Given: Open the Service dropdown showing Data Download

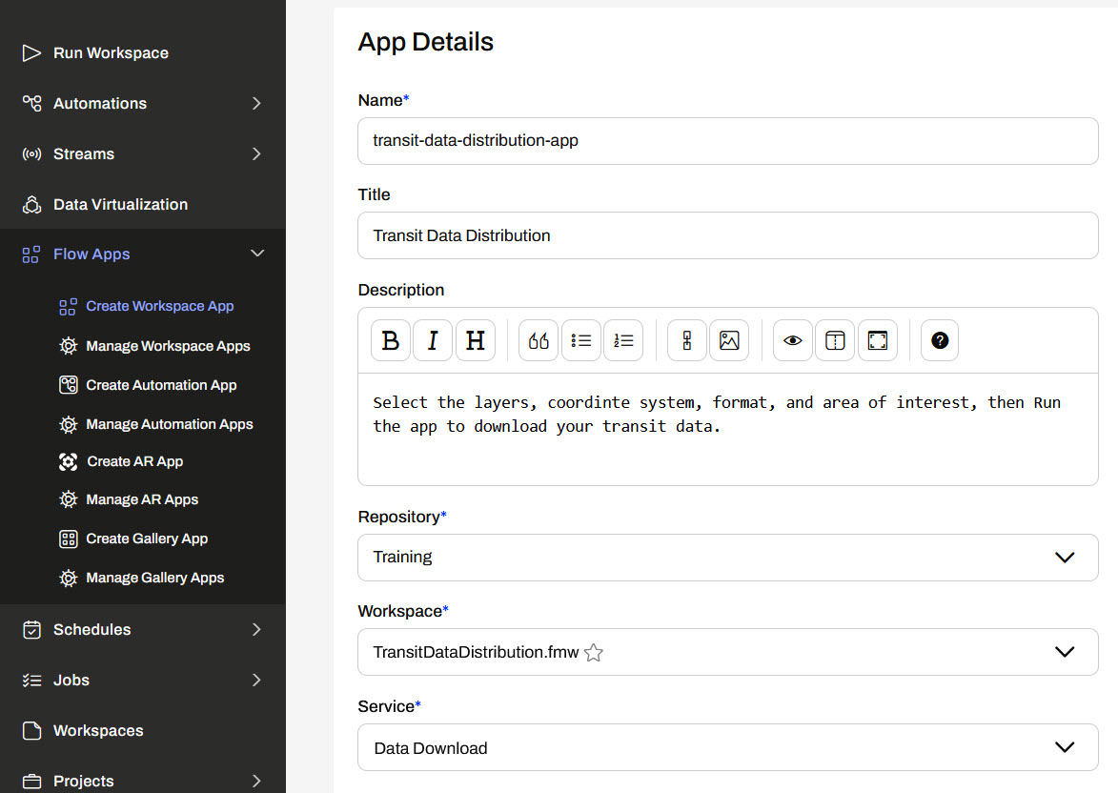Looking at the screenshot, I should tap(727, 748).
